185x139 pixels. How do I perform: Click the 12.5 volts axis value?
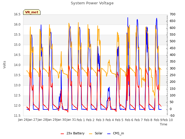coord(17,95)
